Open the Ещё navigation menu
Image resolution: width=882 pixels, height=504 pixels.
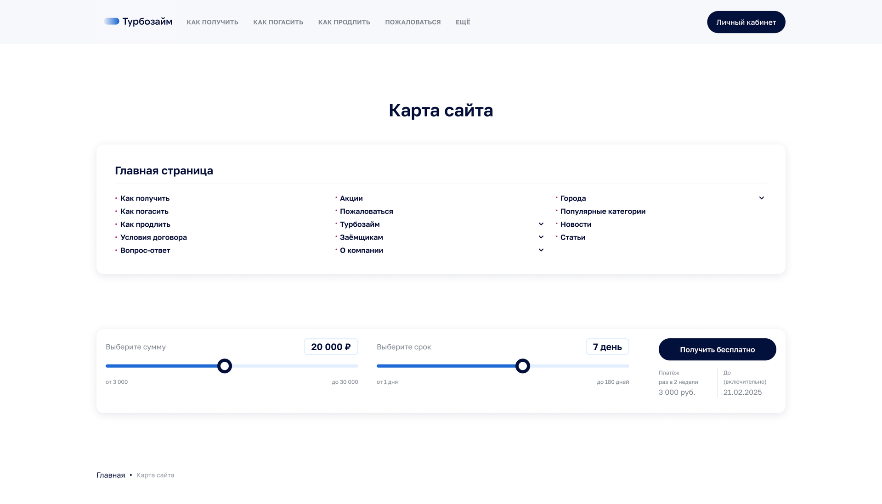463,22
